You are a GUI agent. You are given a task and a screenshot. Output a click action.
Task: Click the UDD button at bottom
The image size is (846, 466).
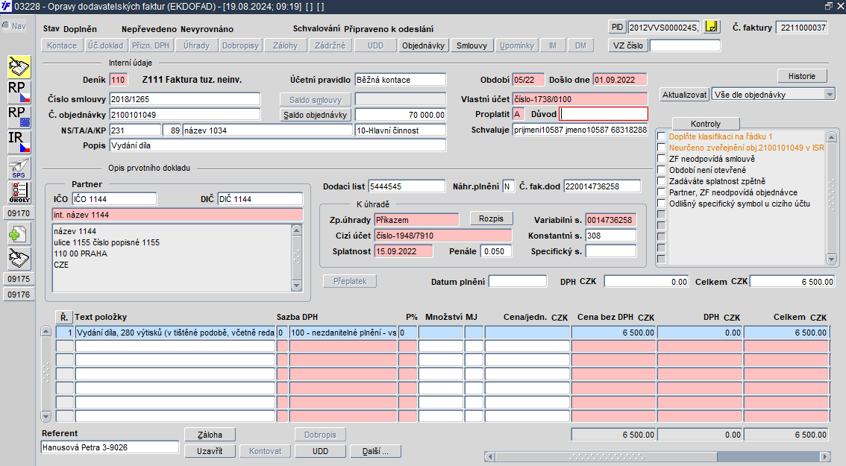click(321, 451)
